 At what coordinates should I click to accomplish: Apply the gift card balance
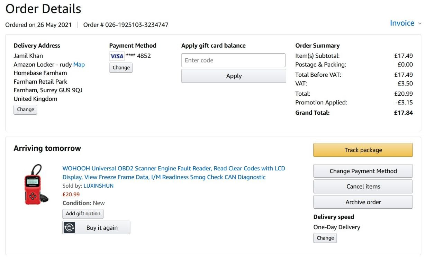click(234, 76)
